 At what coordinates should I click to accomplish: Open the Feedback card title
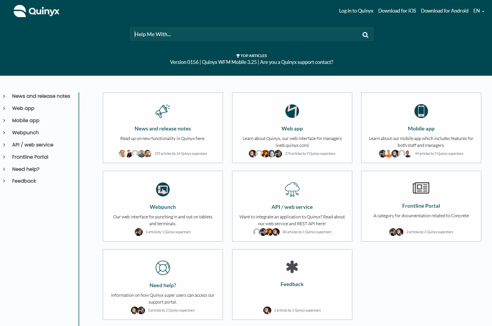tap(292, 284)
